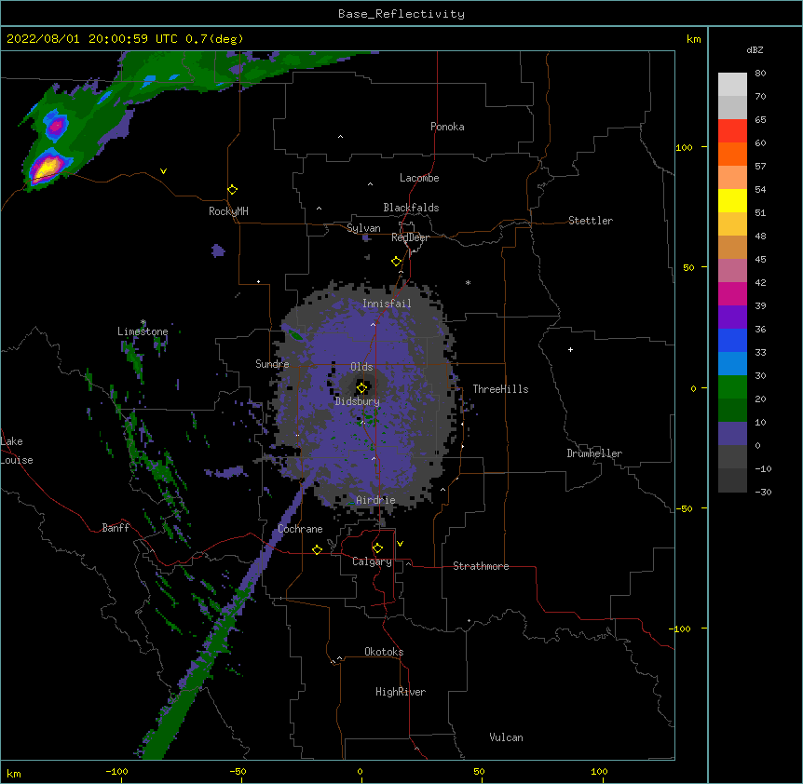The height and width of the screenshot is (784, 803).
Task: Click the ThreeHills town label
Action: point(500,389)
